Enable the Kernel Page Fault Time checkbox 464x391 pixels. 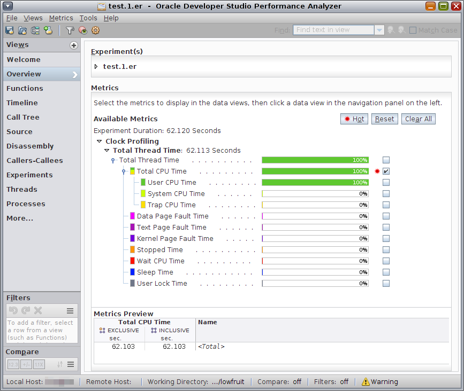pos(386,239)
